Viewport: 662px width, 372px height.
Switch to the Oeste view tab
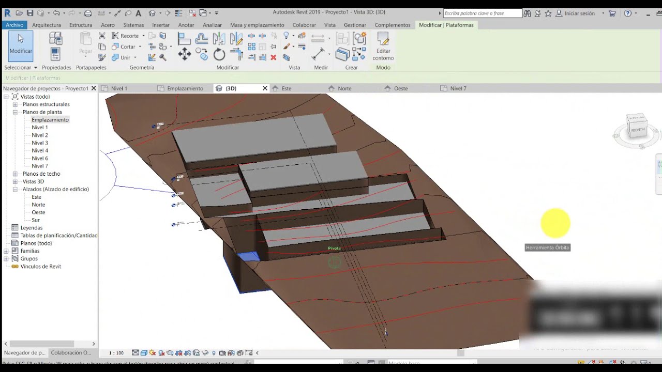[x=401, y=88]
